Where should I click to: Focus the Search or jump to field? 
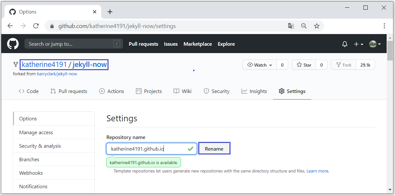(x=74, y=44)
